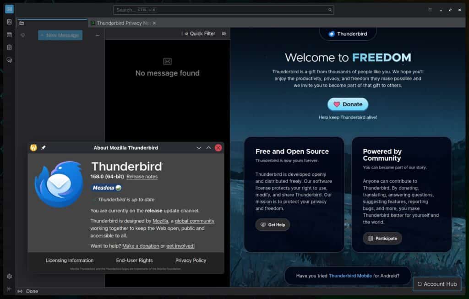This screenshot has width=469, height=299.
Task: Click the status bar online-status icon beside Done
Action: click(20, 291)
